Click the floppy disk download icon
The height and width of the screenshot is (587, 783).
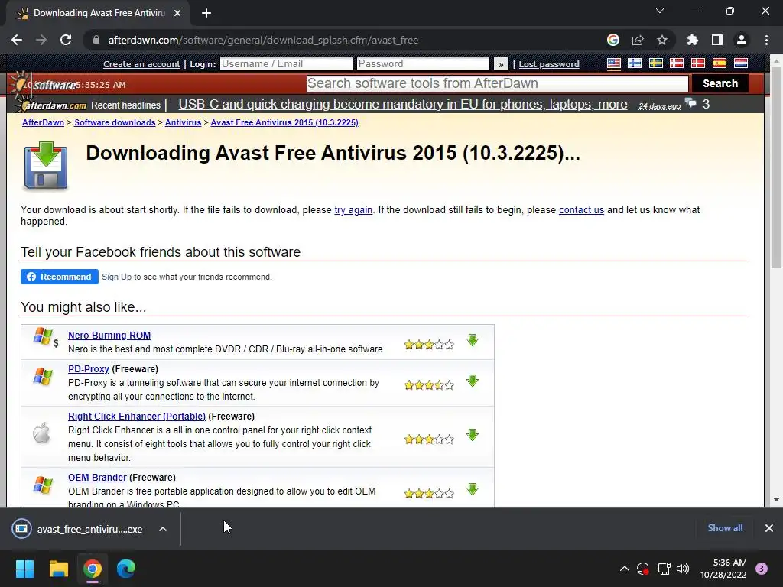45,166
